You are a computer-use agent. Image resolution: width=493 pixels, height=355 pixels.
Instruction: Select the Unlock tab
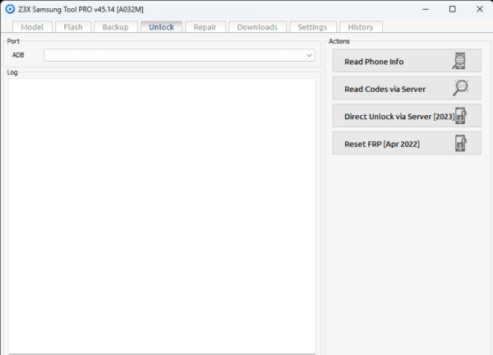pyautogui.click(x=161, y=27)
